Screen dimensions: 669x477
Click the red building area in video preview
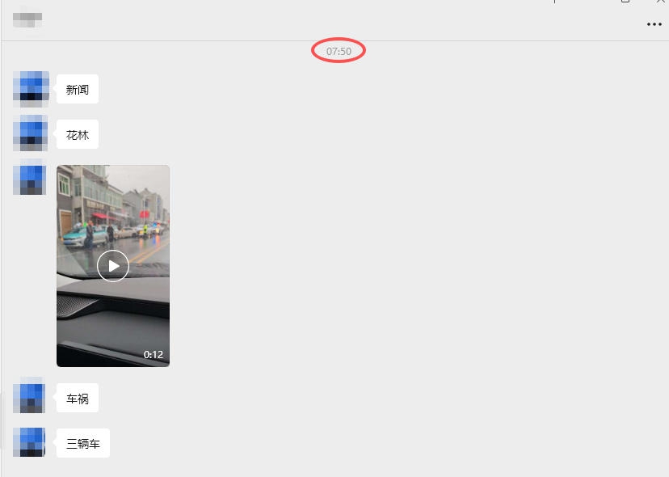pyautogui.click(x=100, y=216)
